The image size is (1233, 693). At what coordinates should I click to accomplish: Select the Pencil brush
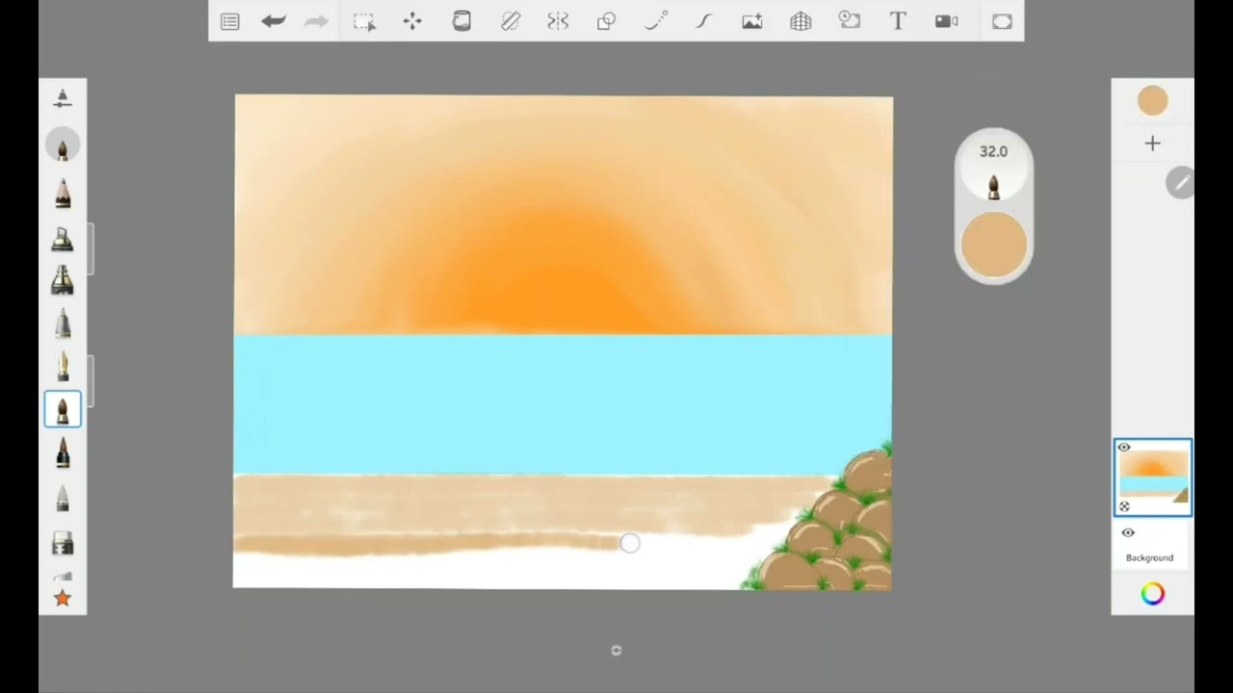pyautogui.click(x=63, y=192)
